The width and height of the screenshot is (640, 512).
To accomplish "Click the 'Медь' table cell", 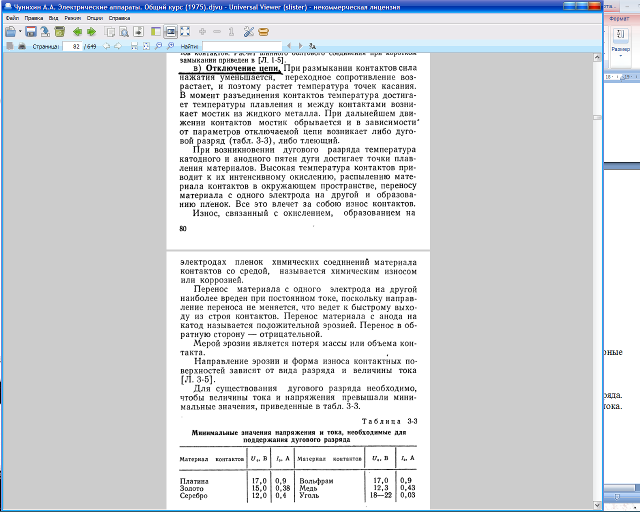I will click(x=308, y=488).
